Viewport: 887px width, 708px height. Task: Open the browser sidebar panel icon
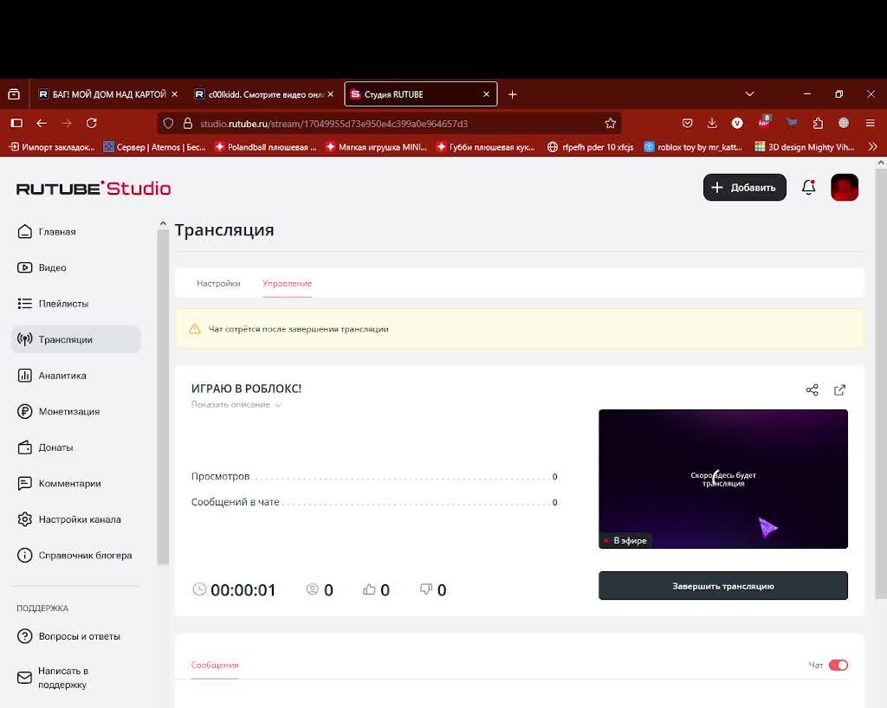click(x=16, y=123)
